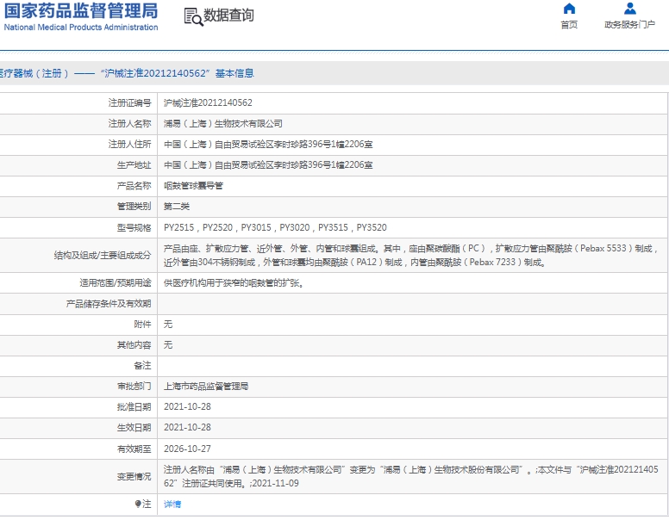Screen dimensions: 669x520
Task: Click the 有效期至 row label
Action: [x=134, y=449]
